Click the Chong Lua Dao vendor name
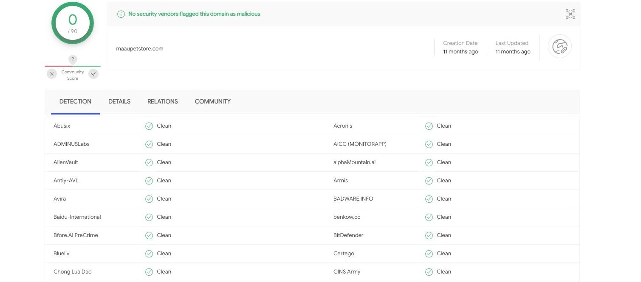This screenshot has height=282, width=641. pos(73,272)
